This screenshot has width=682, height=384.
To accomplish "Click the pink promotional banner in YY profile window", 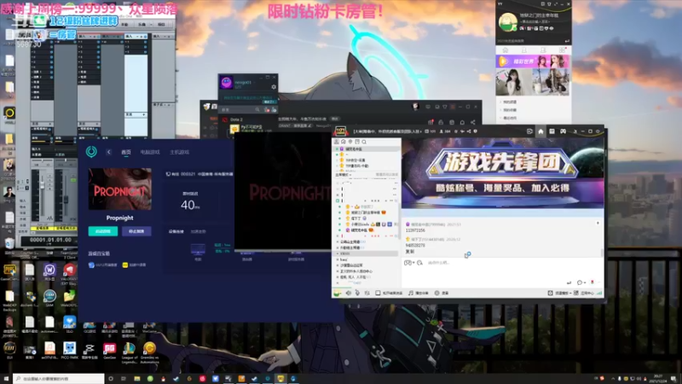I will click(x=532, y=61).
